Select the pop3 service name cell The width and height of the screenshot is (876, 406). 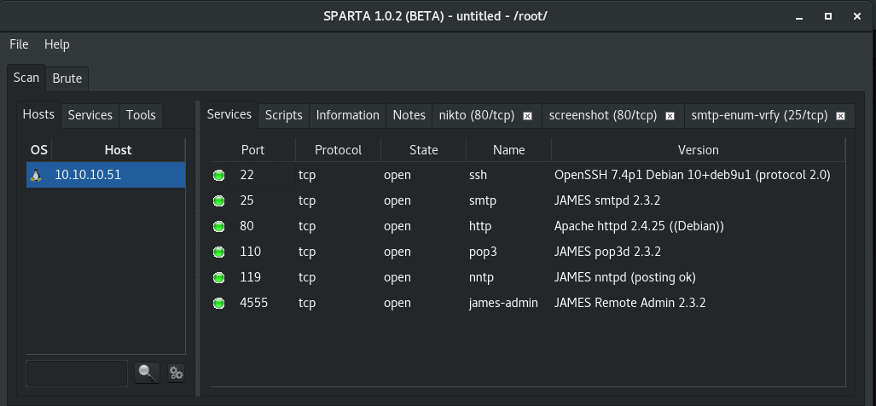(509, 252)
